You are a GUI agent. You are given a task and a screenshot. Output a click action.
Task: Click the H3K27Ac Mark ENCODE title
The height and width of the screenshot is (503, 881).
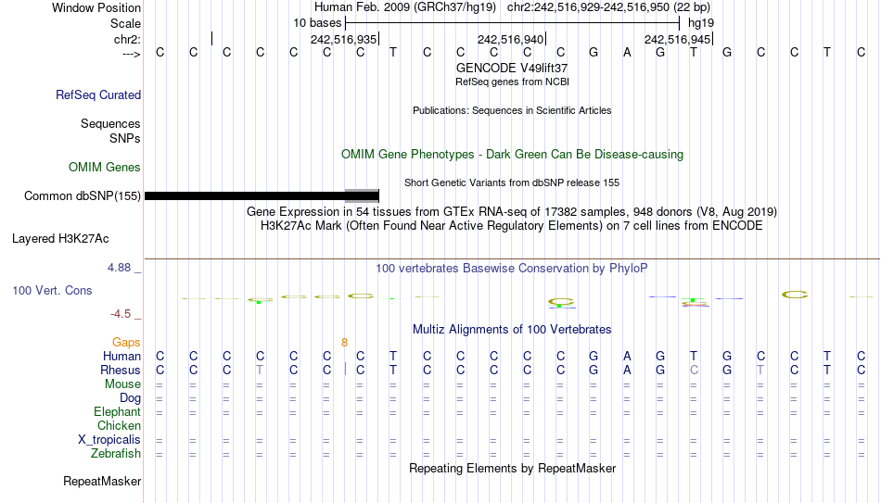click(512, 226)
